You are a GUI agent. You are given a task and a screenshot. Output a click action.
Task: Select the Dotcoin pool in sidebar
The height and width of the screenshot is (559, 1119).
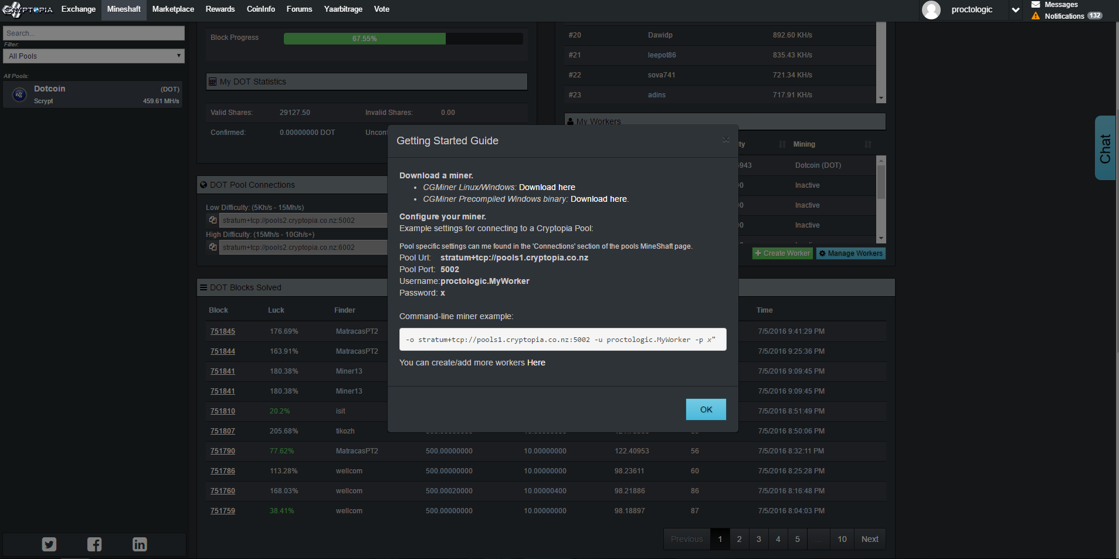pos(93,94)
